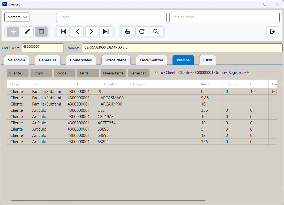Image resolution: width=284 pixels, height=205 pixels.
Task: Click the Descripción column header
Action: [162, 84]
